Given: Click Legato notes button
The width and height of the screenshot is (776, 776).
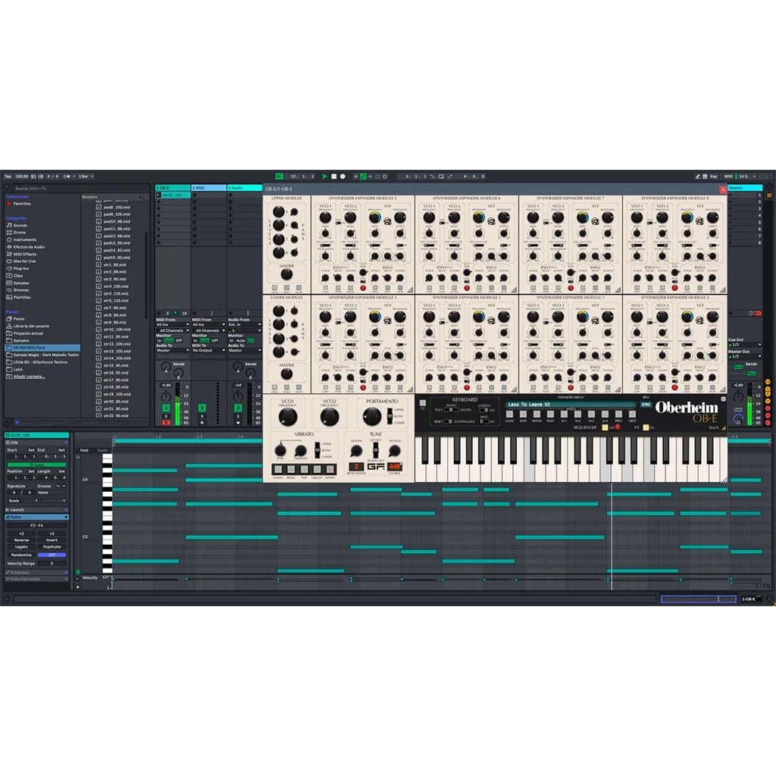Looking at the screenshot, I should point(21,547).
